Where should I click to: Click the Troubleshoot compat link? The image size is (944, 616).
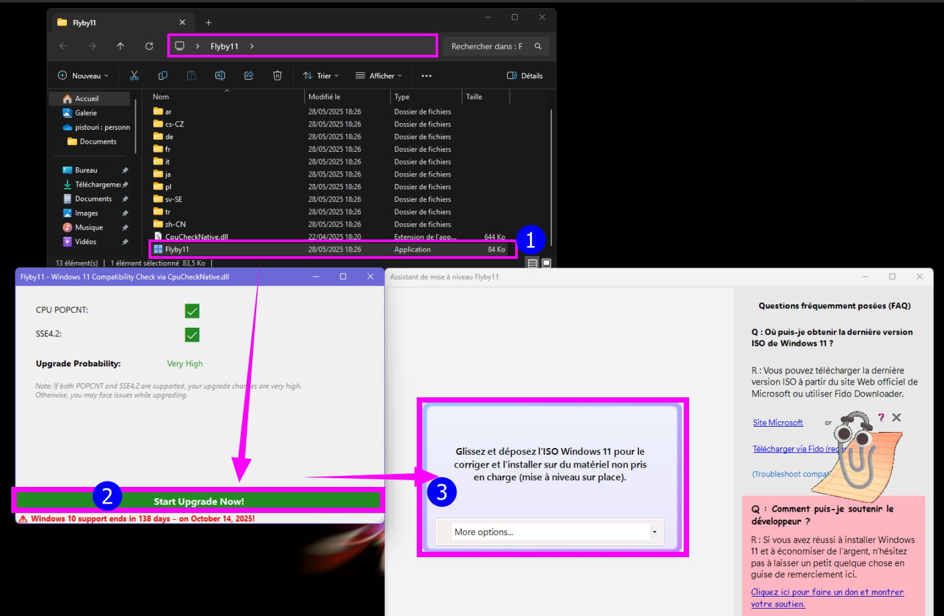789,474
